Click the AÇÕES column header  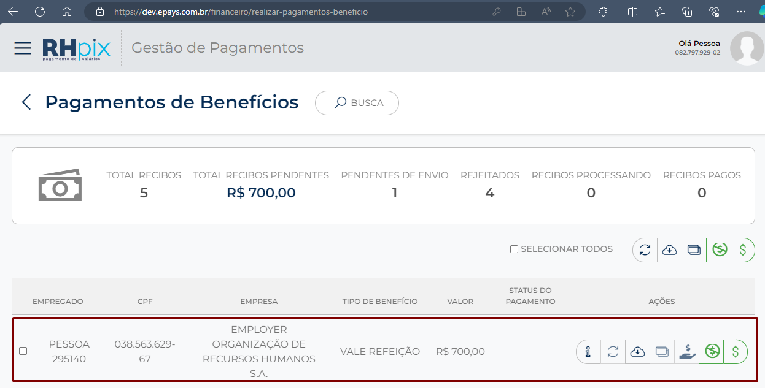[662, 302]
